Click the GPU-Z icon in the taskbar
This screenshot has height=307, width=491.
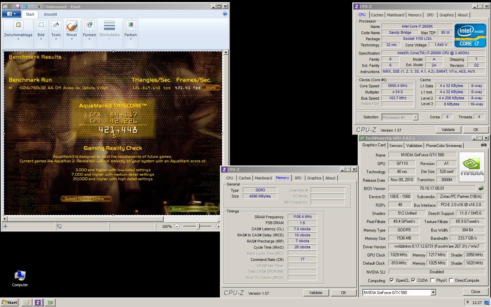click(x=50, y=303)
